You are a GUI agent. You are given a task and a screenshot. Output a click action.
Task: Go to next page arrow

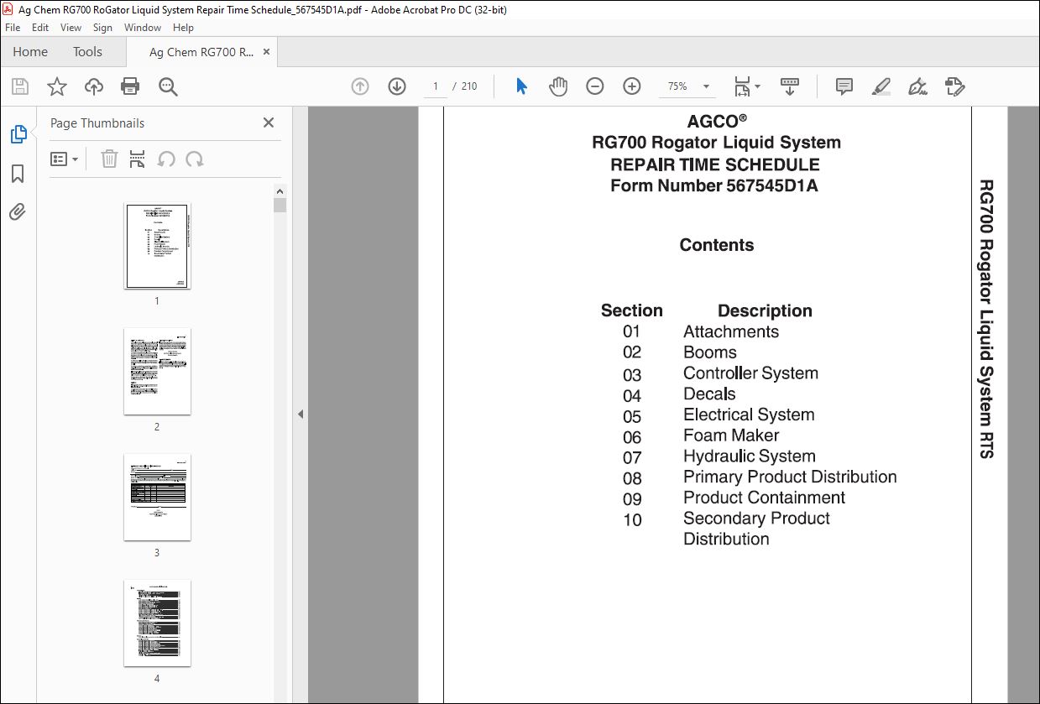(x=397, y=86)
